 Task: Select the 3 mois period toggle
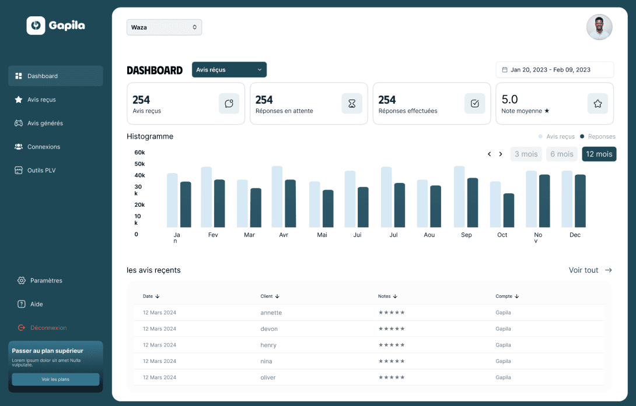coord(526,154)
